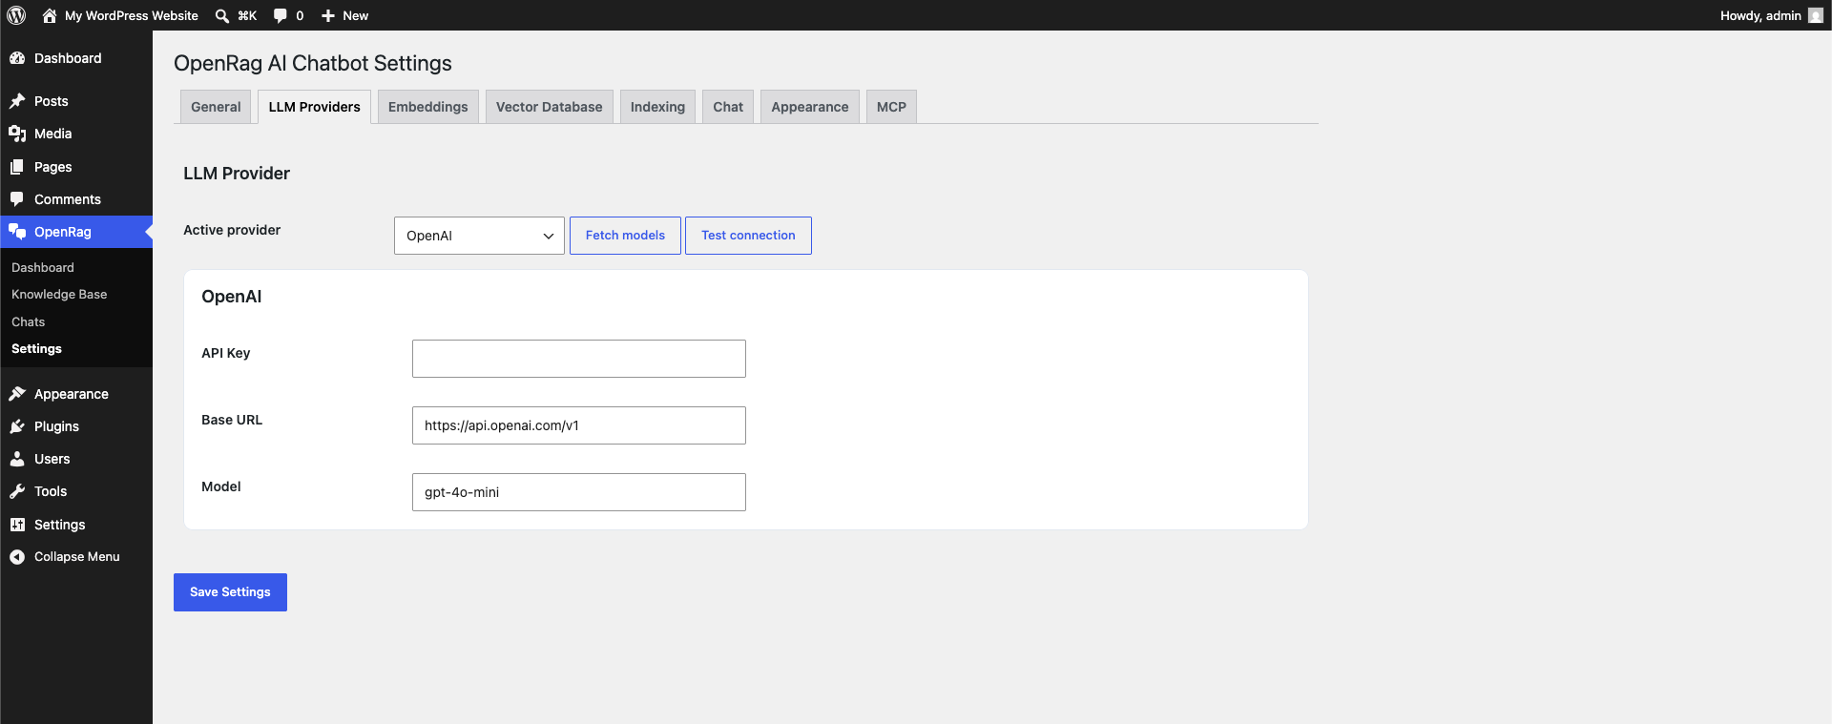Screen dimensions: 1832x724
Task: Open the Appearance settings tab
Action: (810, 107)
